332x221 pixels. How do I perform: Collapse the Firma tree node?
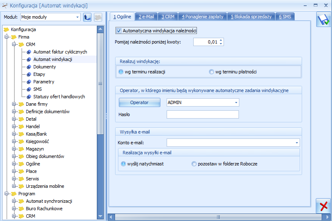(7, 37)
